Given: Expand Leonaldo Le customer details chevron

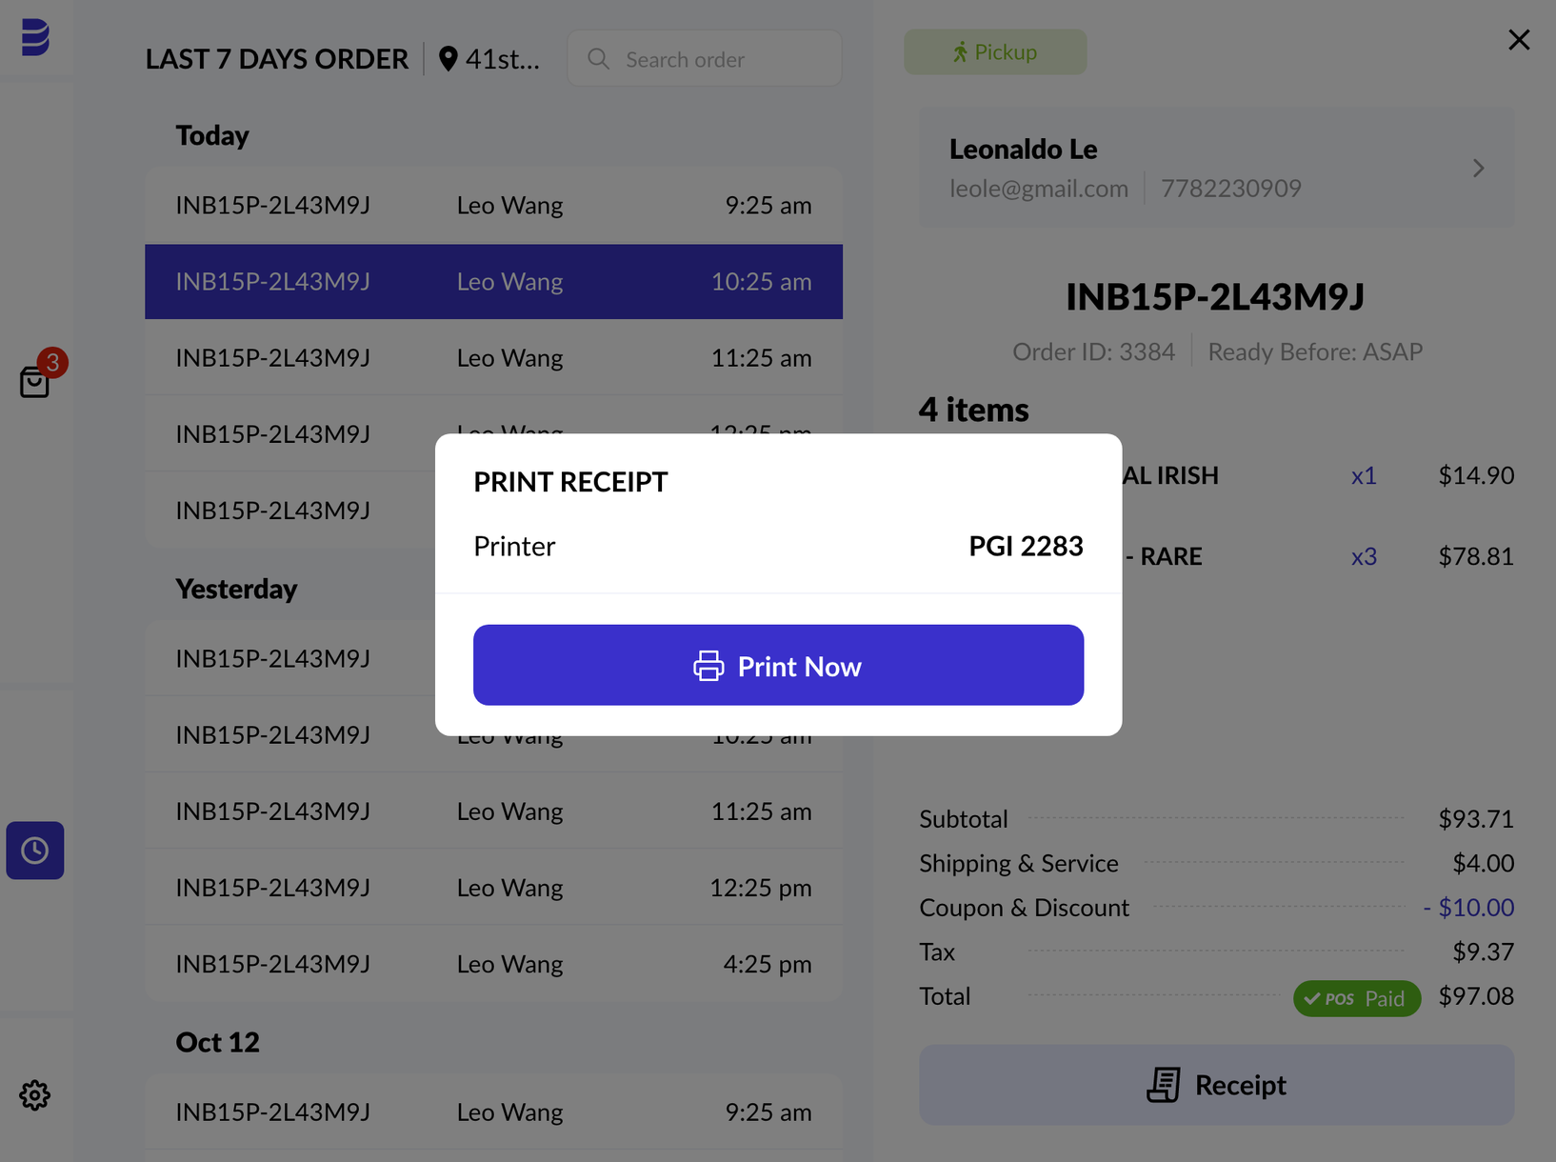Looking at the screenshot, I should [x=1478, y=169].
